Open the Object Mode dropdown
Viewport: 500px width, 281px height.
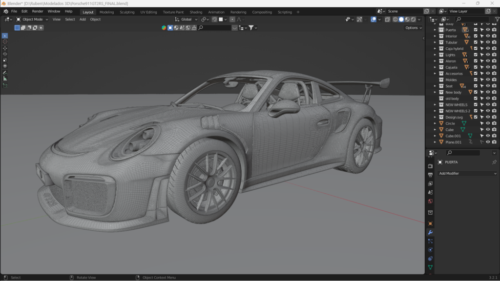click(32, 20)
